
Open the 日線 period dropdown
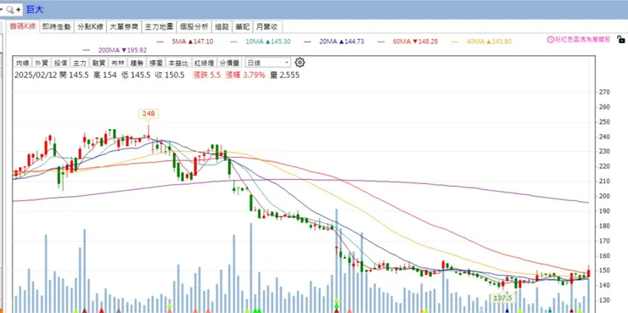coord(268,63)
